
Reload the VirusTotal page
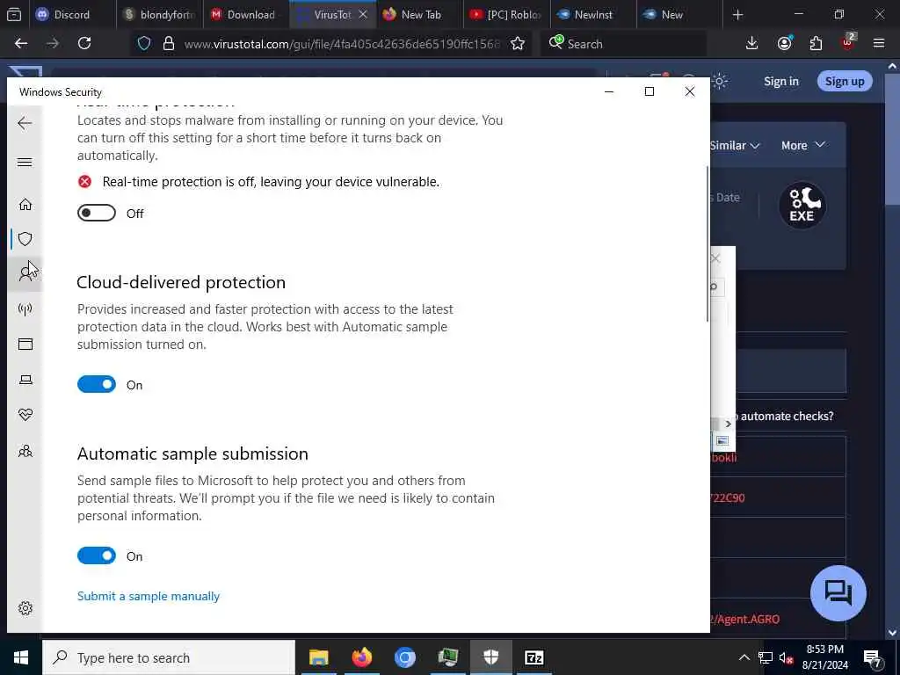pos(84,43)
